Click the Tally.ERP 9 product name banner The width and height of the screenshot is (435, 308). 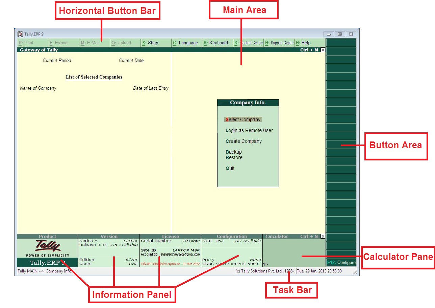point(48,263)
